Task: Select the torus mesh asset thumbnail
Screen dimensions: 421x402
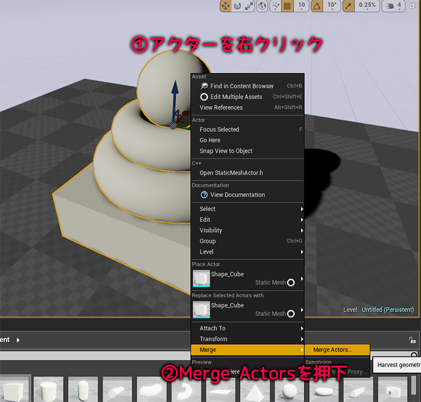Action: [324, 389]
